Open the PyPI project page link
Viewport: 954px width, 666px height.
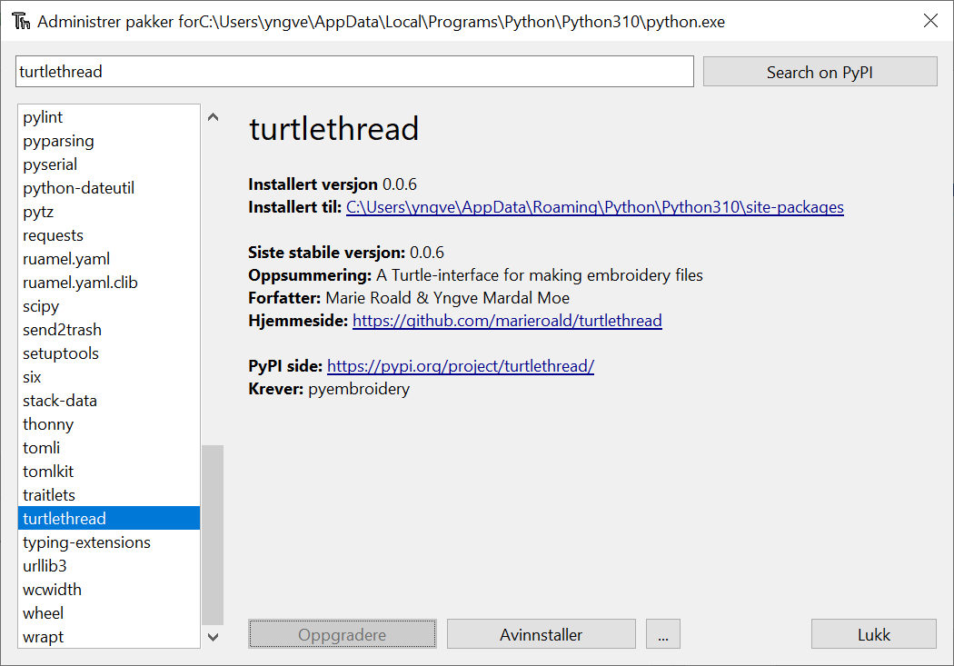tap(461, 366)
